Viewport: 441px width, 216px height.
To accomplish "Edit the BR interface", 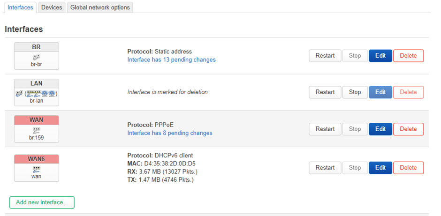I will click(380, 56).
